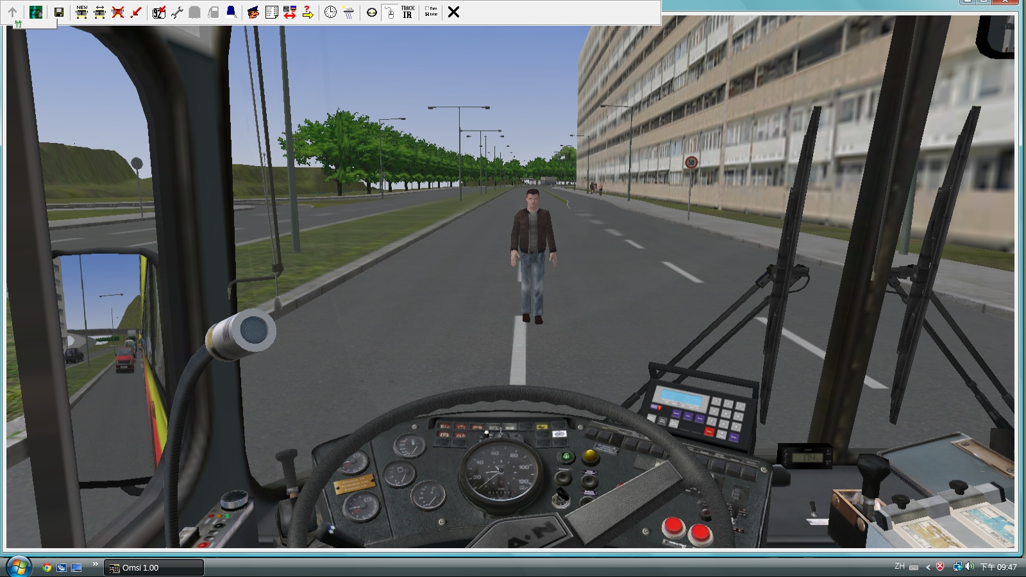Screen dimensions: 1026x577
Task: Open the clock time settings icon
Action: click(330, 12)
